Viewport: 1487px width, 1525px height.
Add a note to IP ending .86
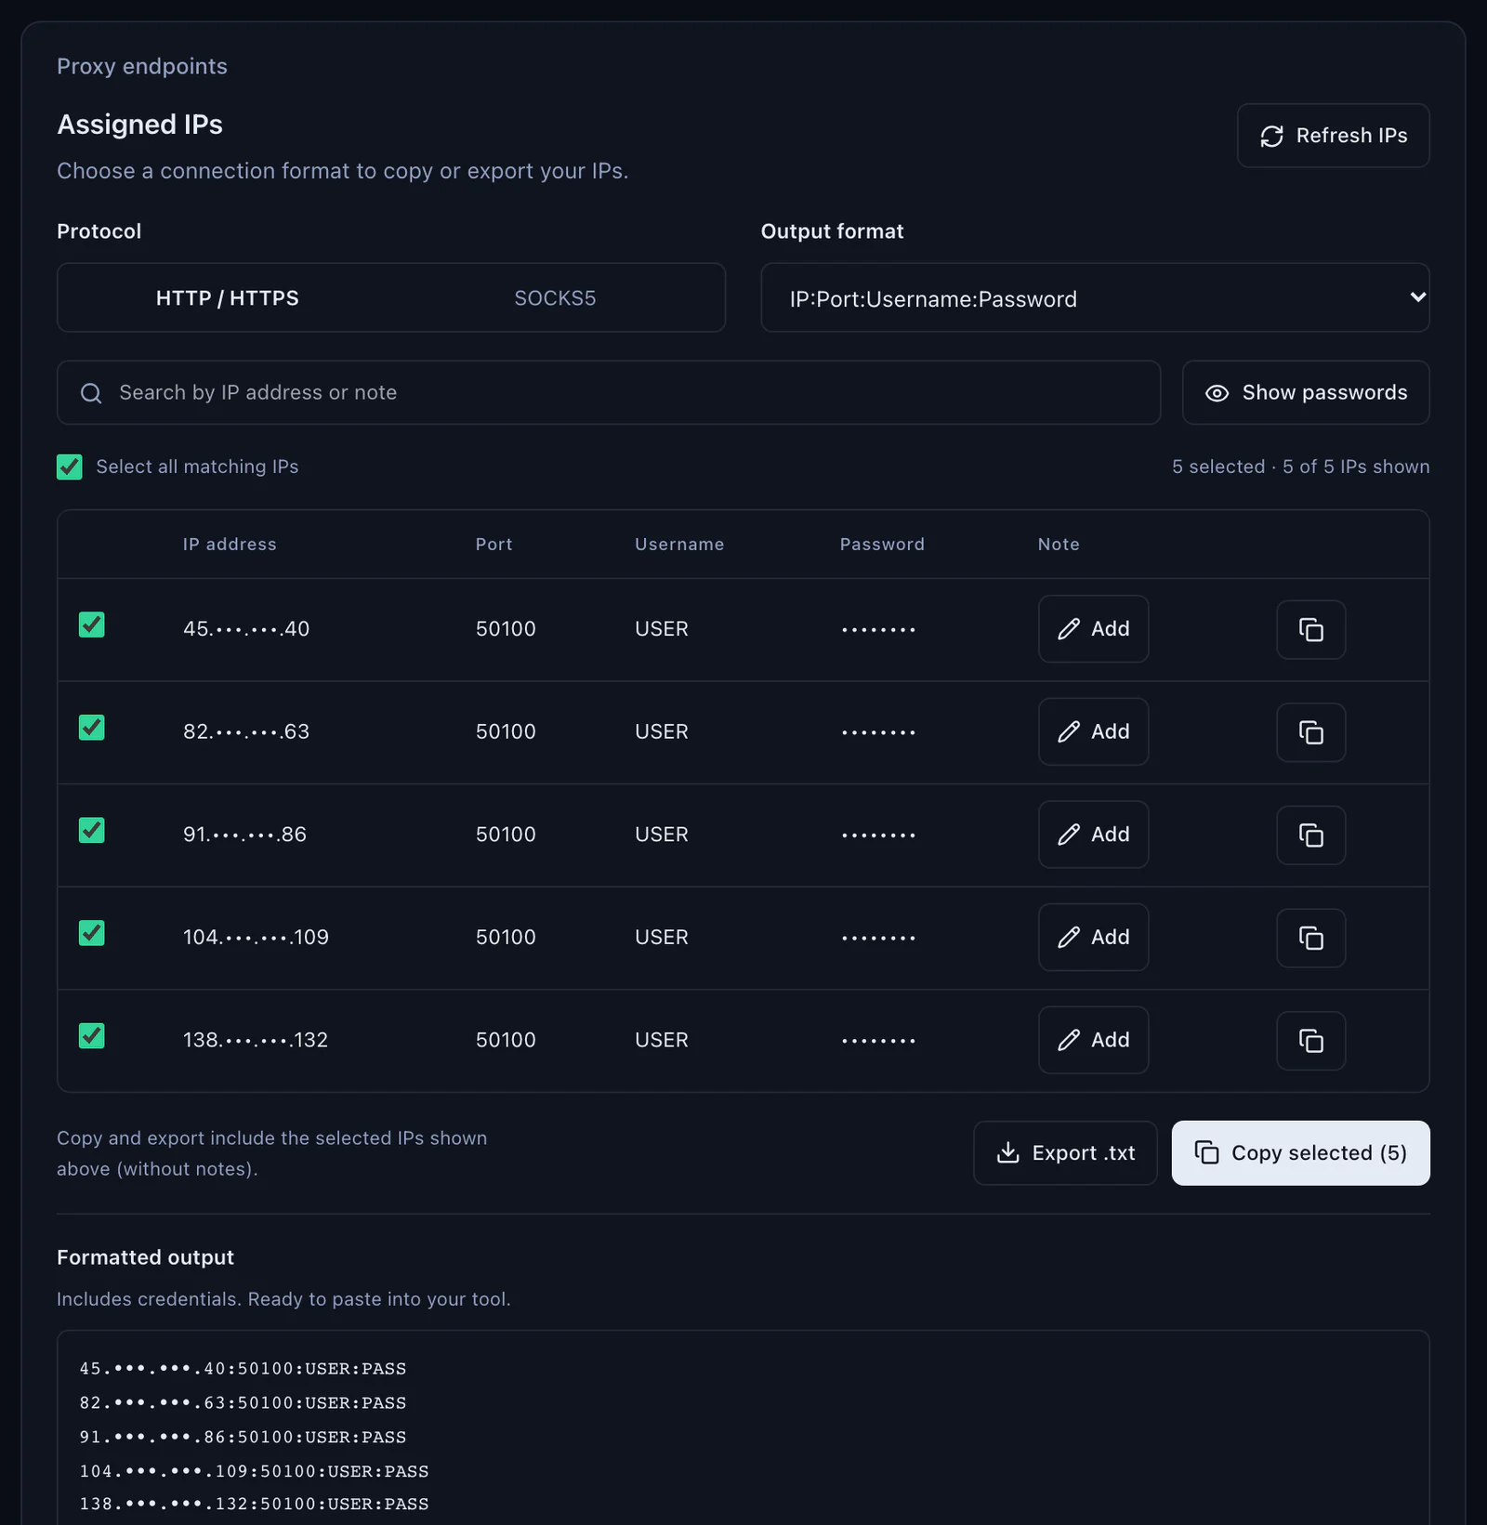pos(1093,835)
